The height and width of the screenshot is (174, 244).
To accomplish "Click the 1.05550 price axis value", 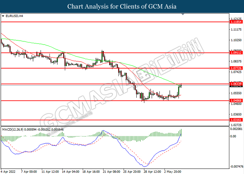I will click(236, 93).
